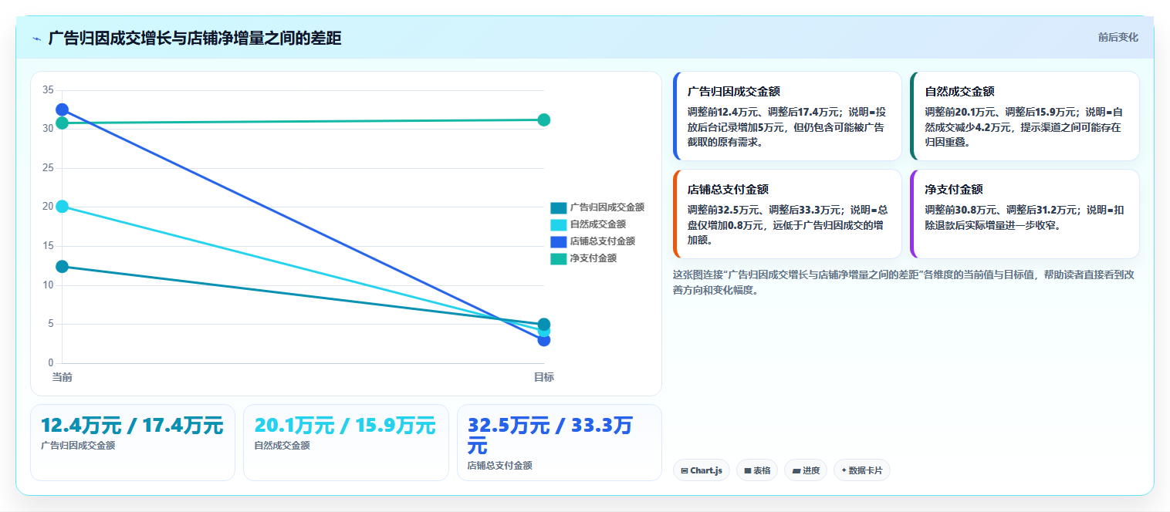Click the 表格 tag chip
Screen dimensions: 1170x512
(x=756, y=470)
